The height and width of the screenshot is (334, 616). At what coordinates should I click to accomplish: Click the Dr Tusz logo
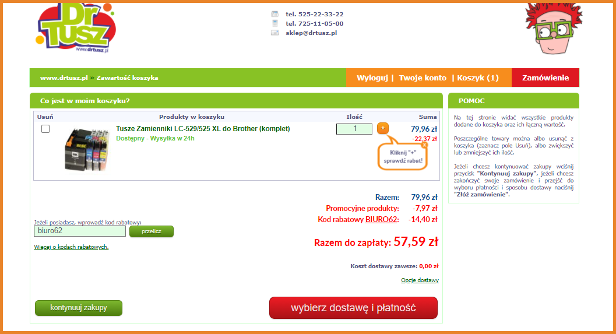pos(75,29)
